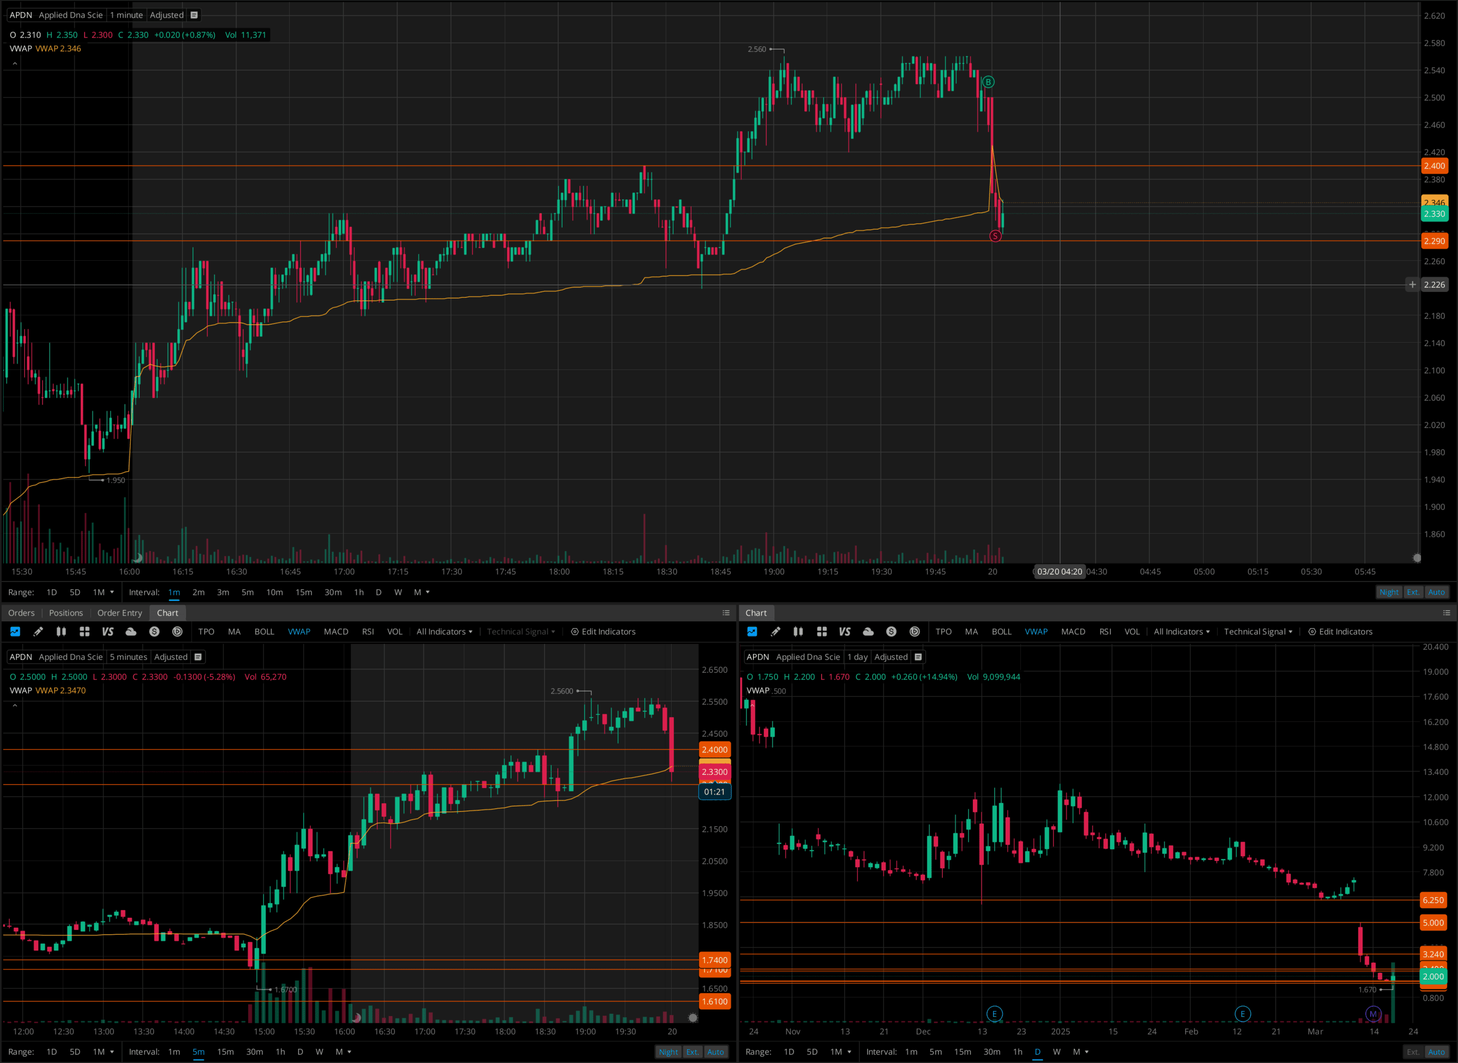Click the note icon next to 1 minute Adjusted
Viewport: 1458px width, 1063px height.
point(194,15)
